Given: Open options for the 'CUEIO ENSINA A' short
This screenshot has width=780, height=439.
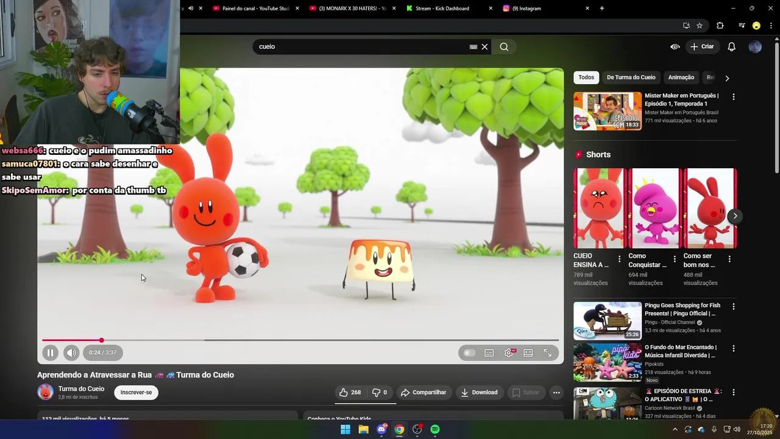Looking at the screenshot, I should point(619,259).
